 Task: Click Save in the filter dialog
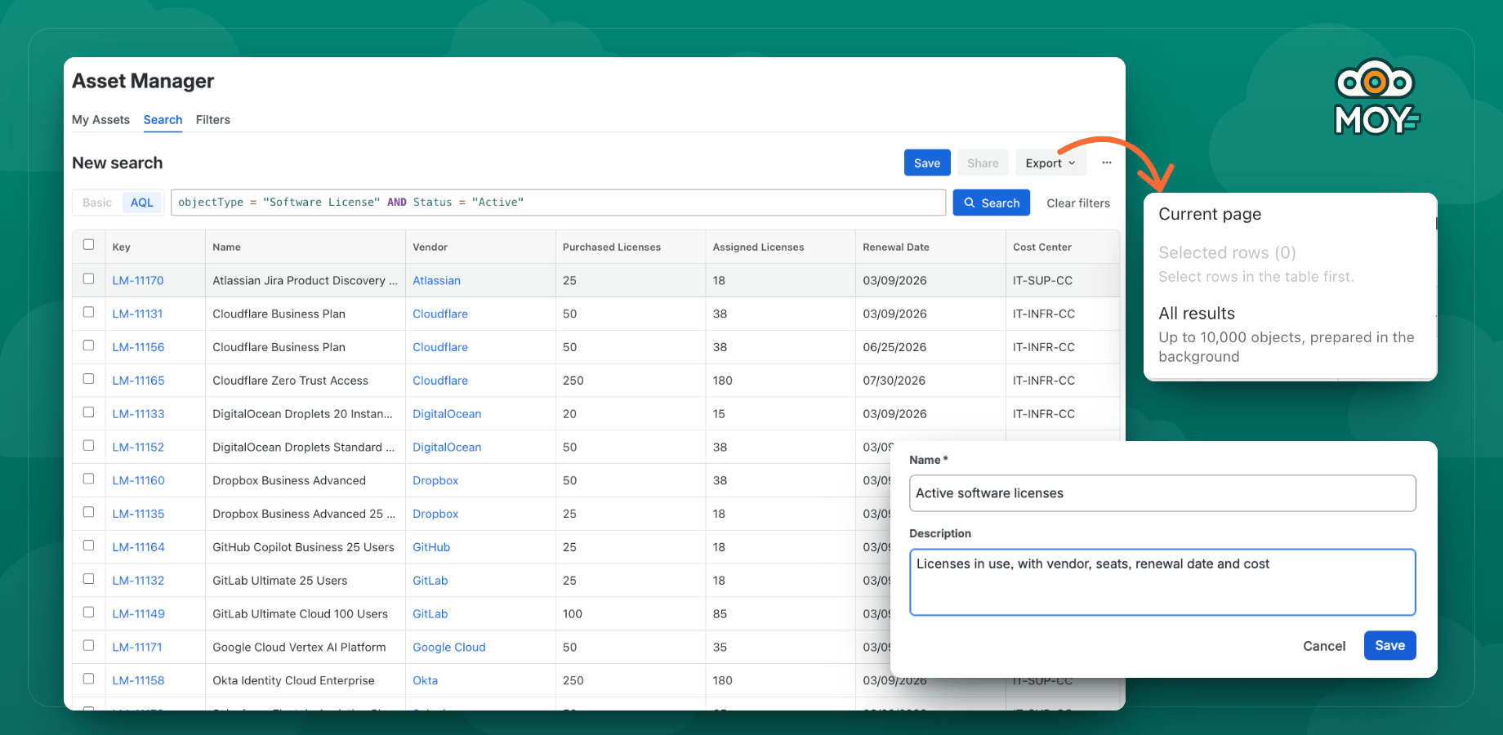pos(1389,646)
